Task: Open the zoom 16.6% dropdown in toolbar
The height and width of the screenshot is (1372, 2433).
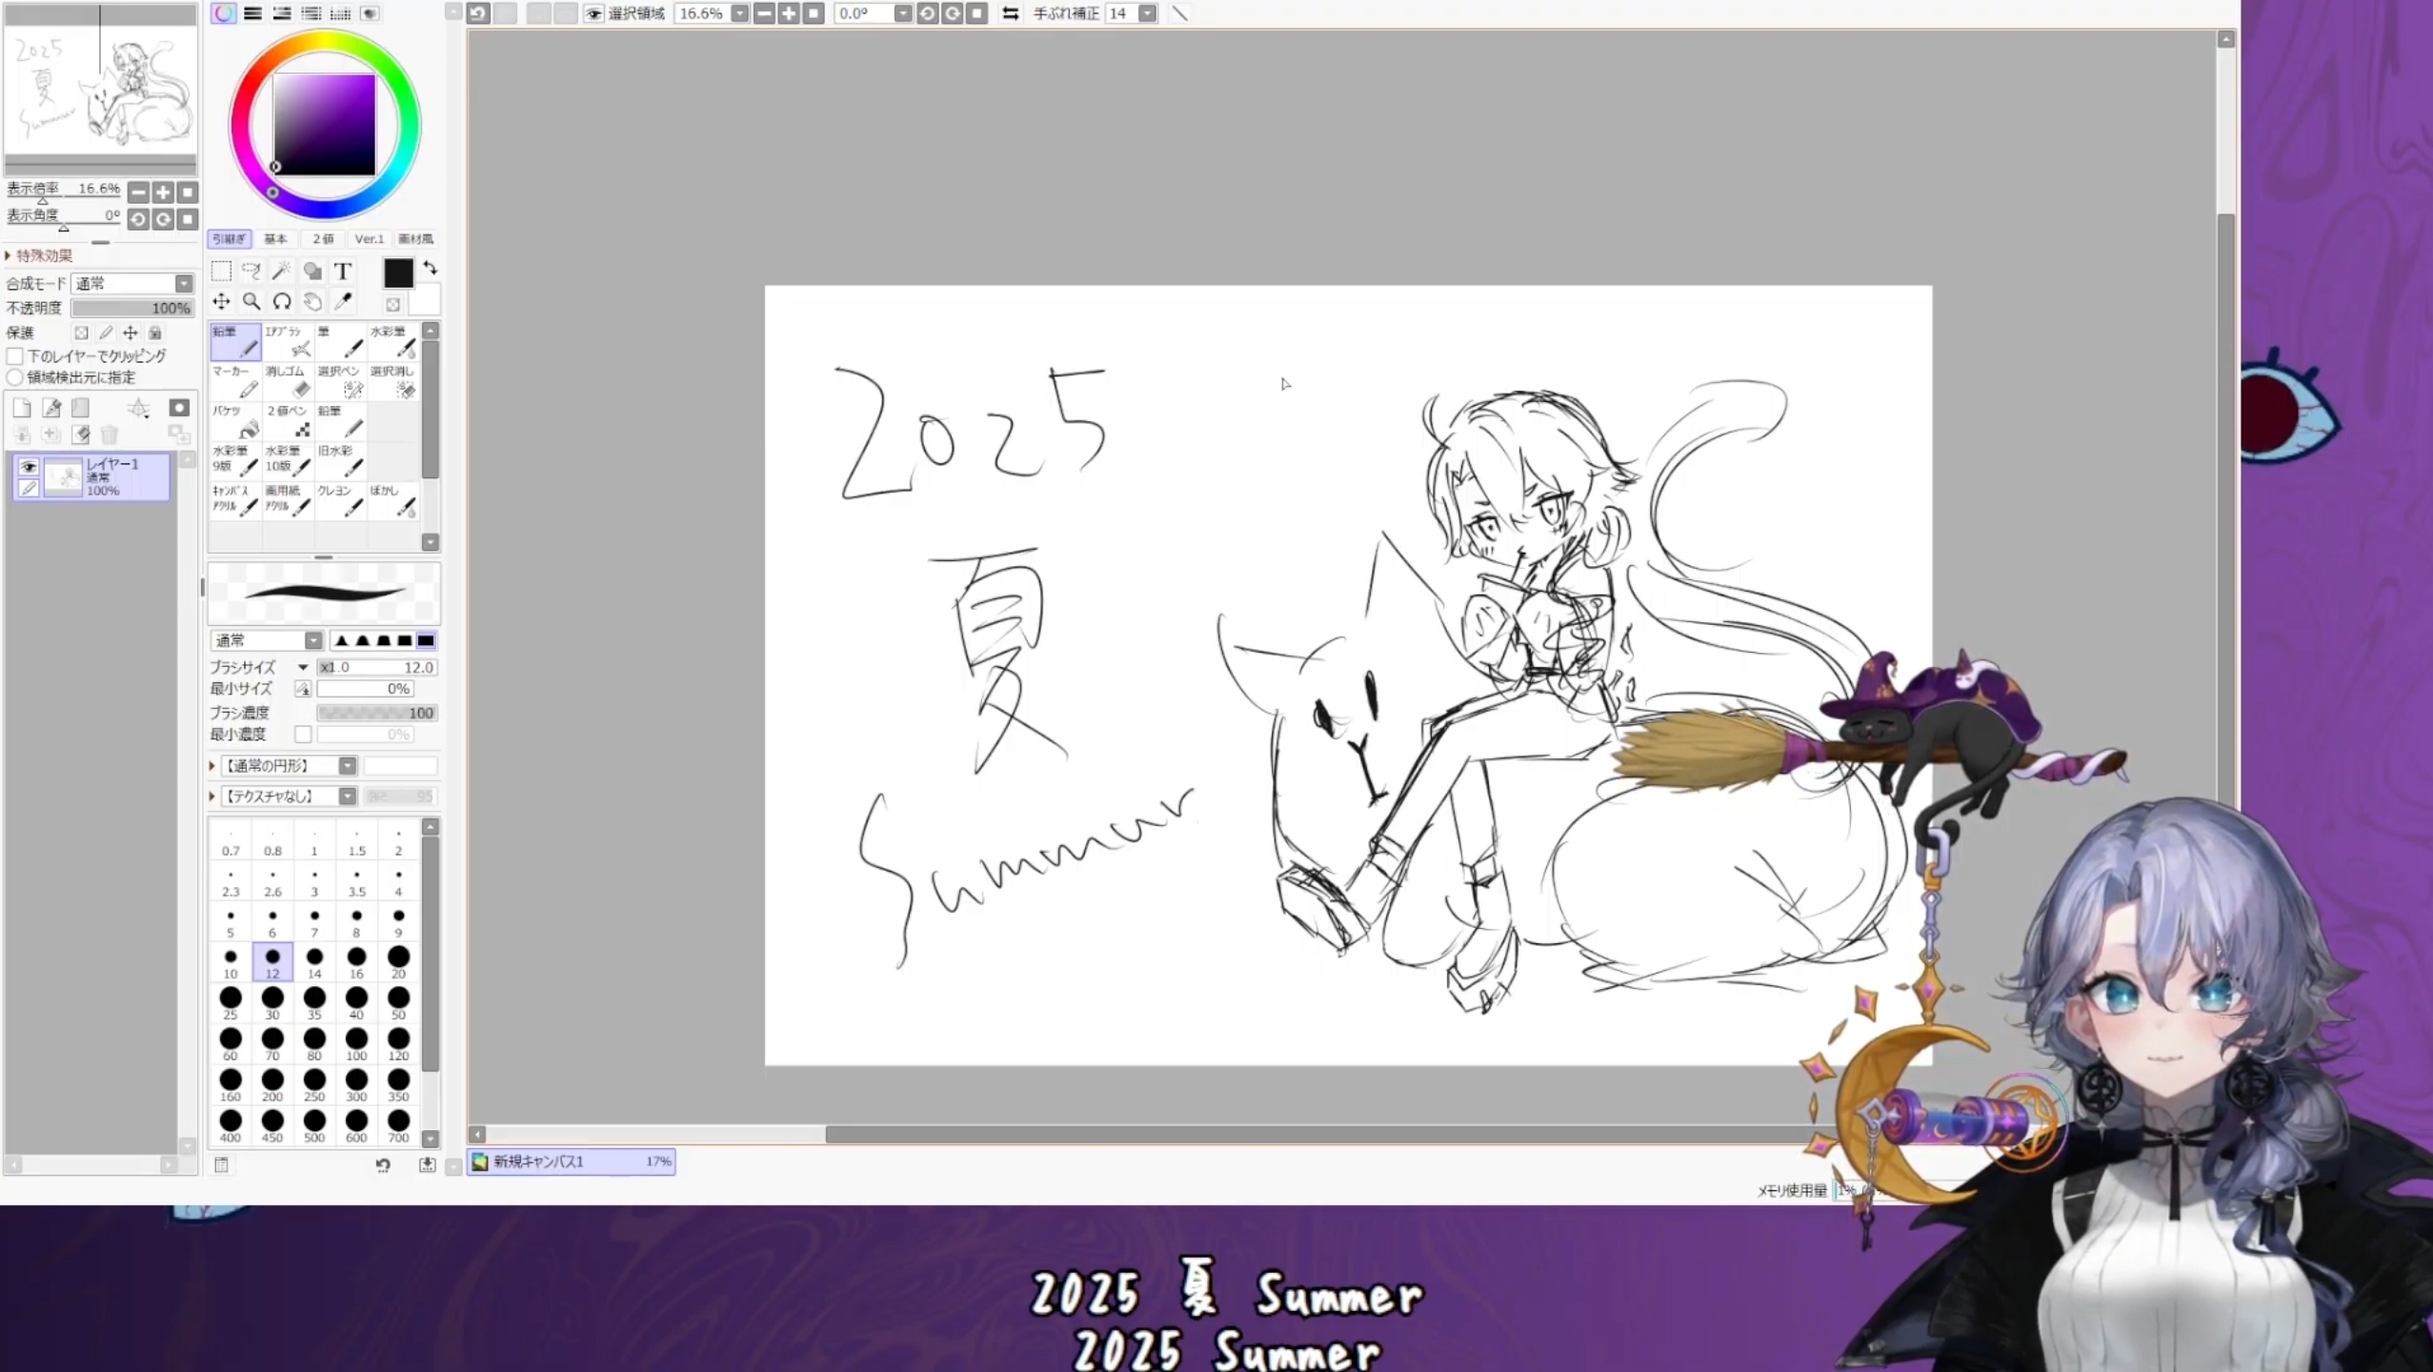Action: [x=739, y=13]
